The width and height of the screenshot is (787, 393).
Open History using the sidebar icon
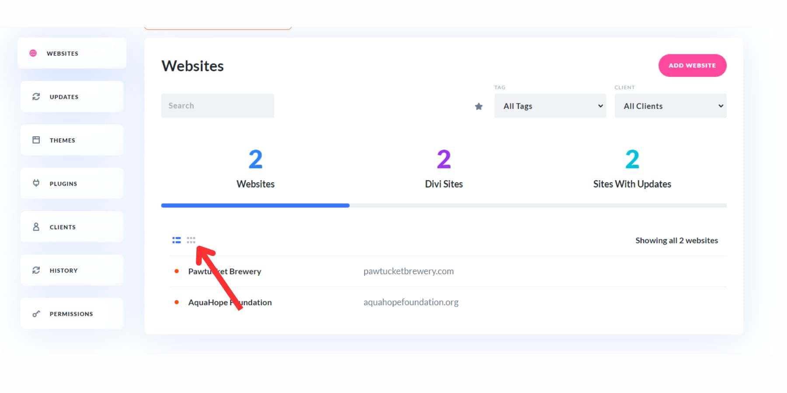tap(36, 270)
